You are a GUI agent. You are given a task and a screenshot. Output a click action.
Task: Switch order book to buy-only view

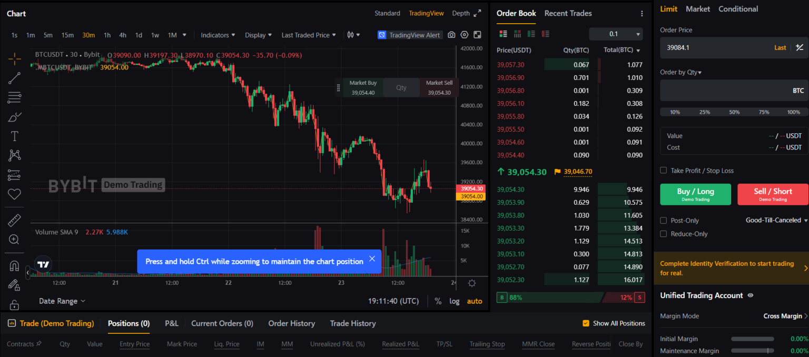[x=531, y=34]
